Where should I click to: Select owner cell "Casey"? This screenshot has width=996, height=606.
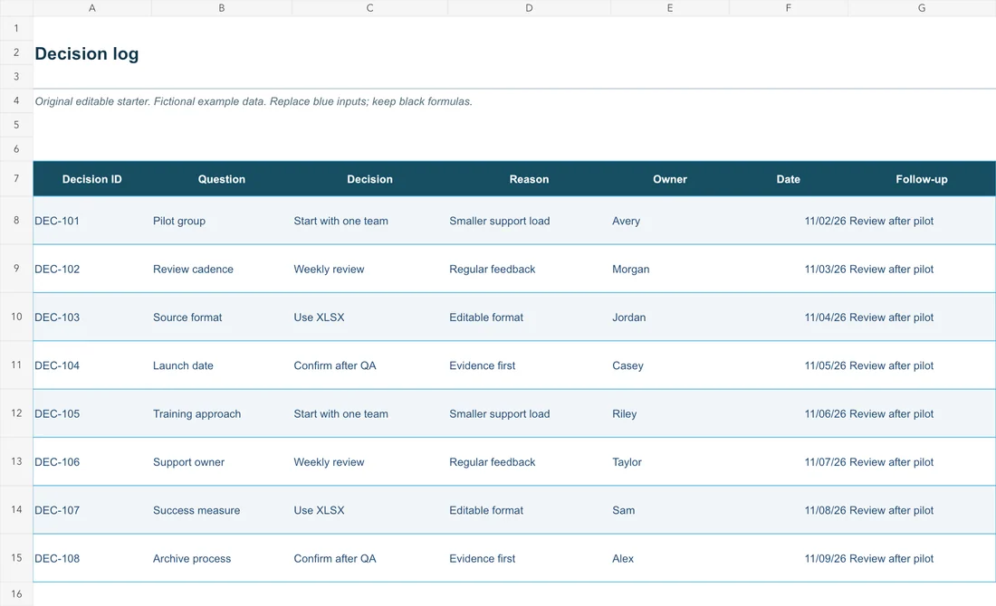pyautogui.click(x=670, y=365)
